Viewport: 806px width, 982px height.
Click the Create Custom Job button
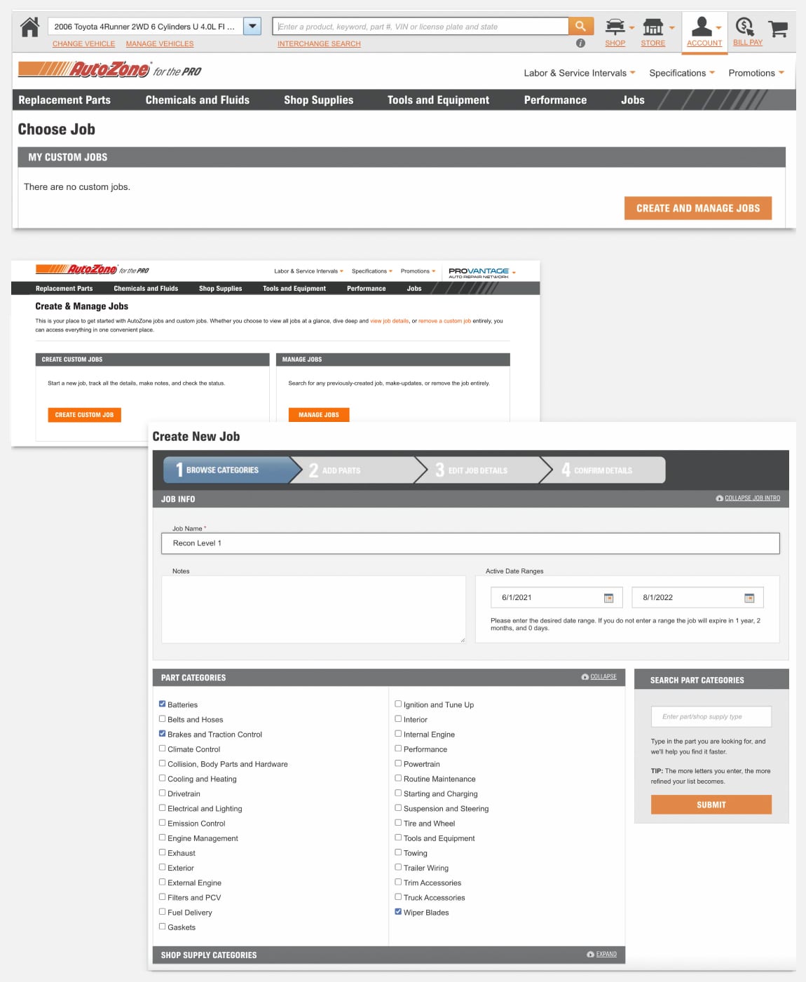[x=84, y=415]
